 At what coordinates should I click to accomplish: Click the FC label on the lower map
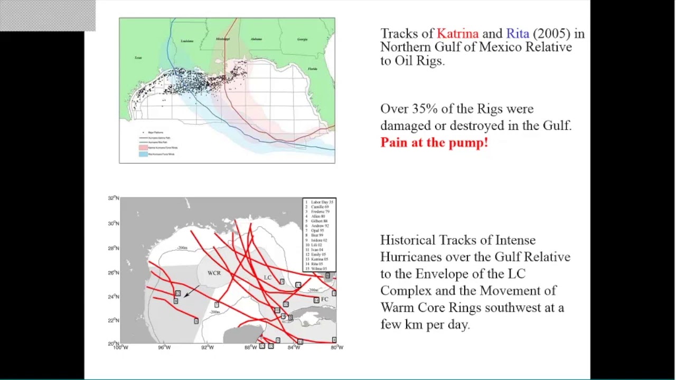pyautogui.click(x=324, y=299)
